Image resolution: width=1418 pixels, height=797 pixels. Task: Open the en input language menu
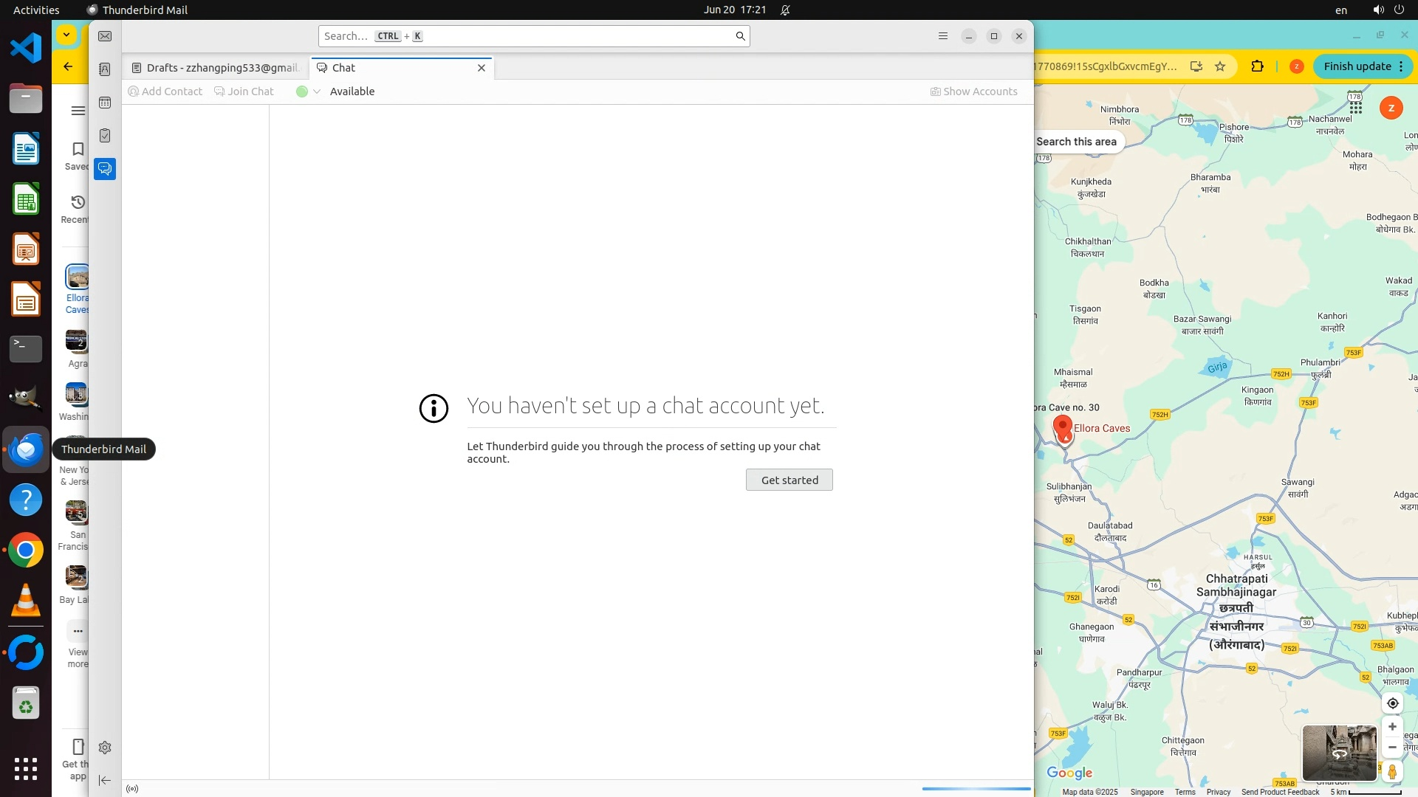(x=1341, y=10)
